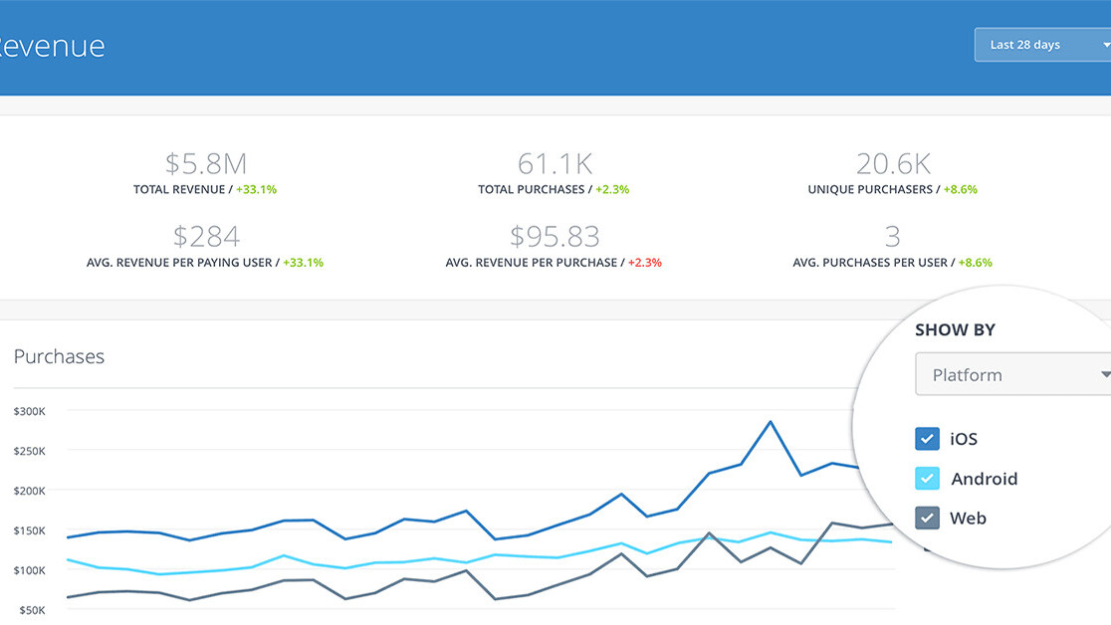Click the Revenue page heading
Image resolution: width=1111 pixels, height=625 pixels.
pyautogui.click(x=52, y=46)
